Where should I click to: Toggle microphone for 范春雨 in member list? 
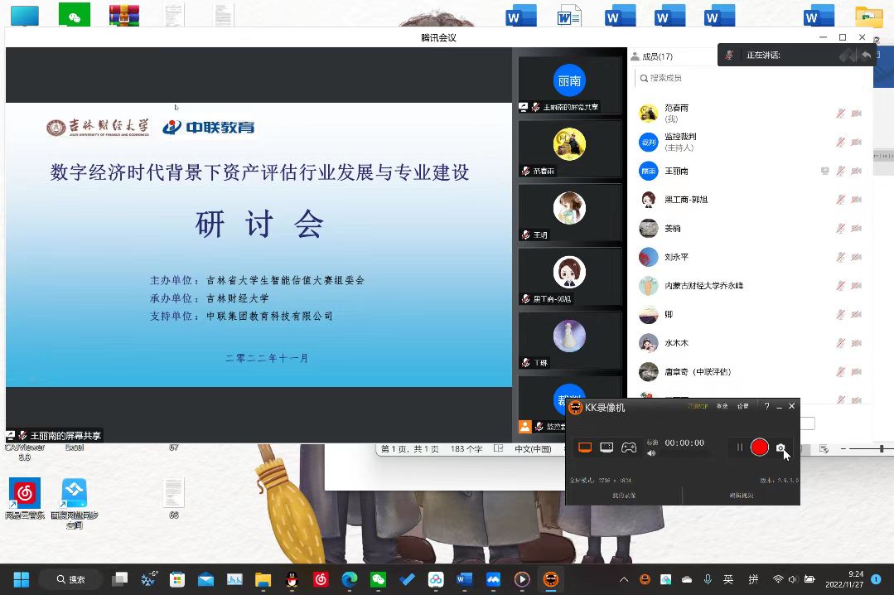point(840,114)
